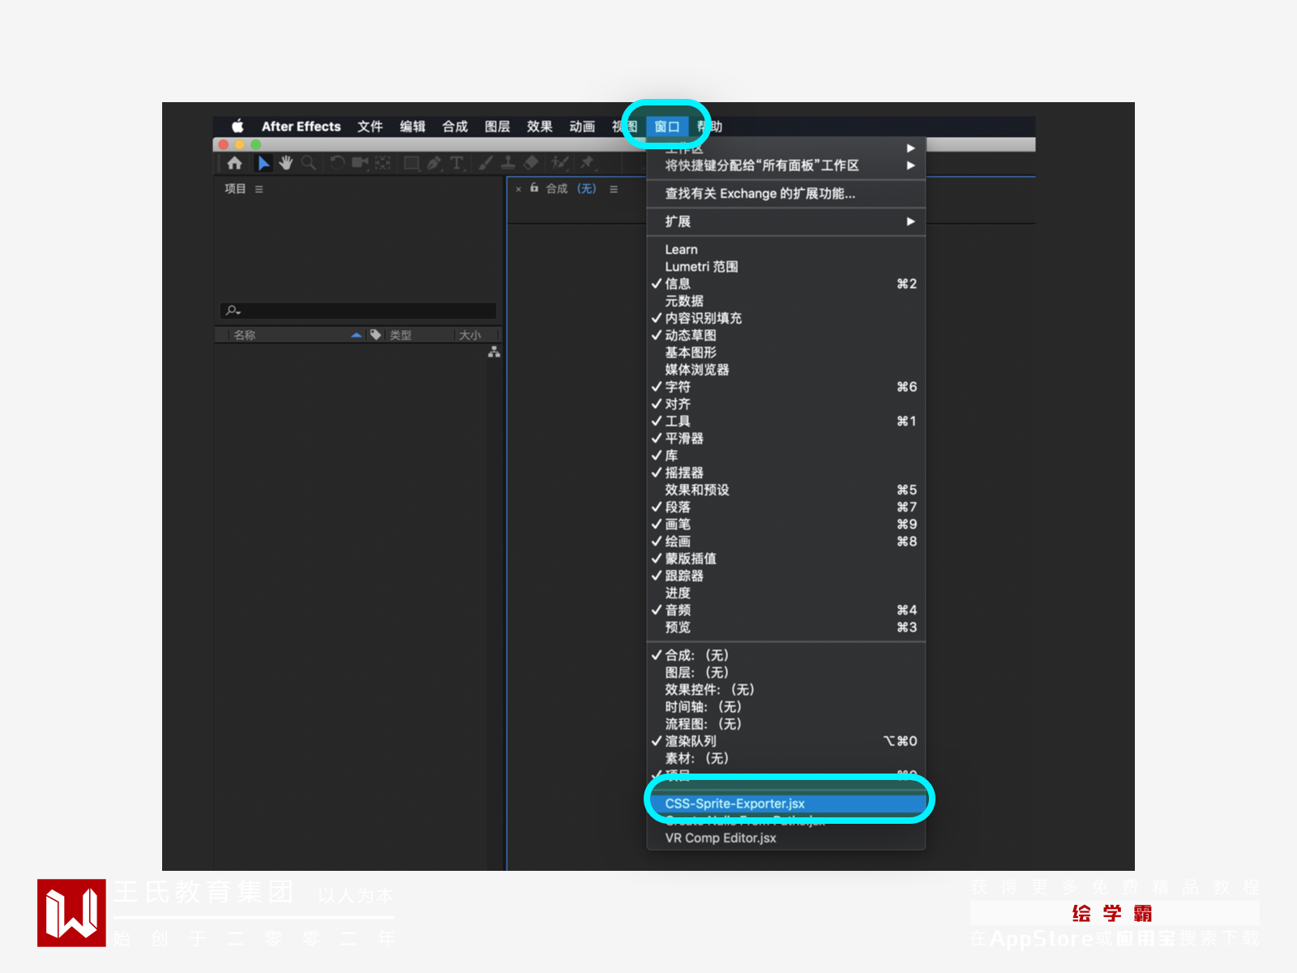This screenshot has height=973, width=1297.
Task: Select the Puppet Pin tool
Action: click(587, 163)
